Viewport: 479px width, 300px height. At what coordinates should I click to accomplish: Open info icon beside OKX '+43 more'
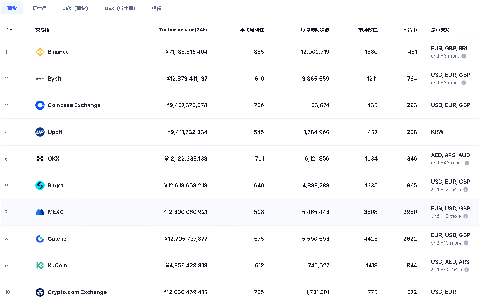(467, 163)
